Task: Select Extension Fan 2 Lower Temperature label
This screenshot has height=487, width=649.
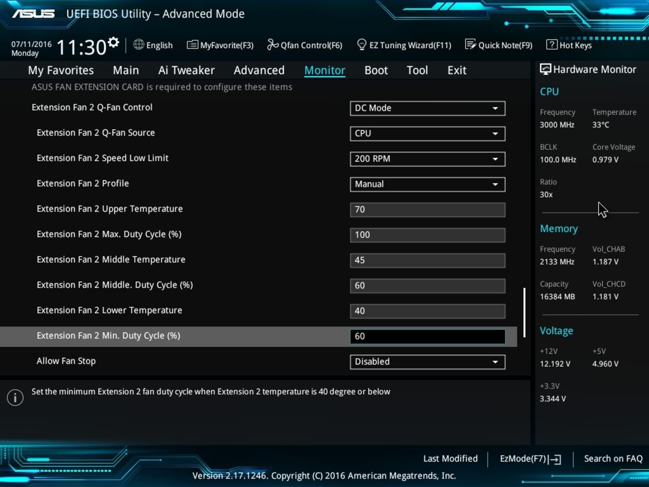Action: point(110,310)
